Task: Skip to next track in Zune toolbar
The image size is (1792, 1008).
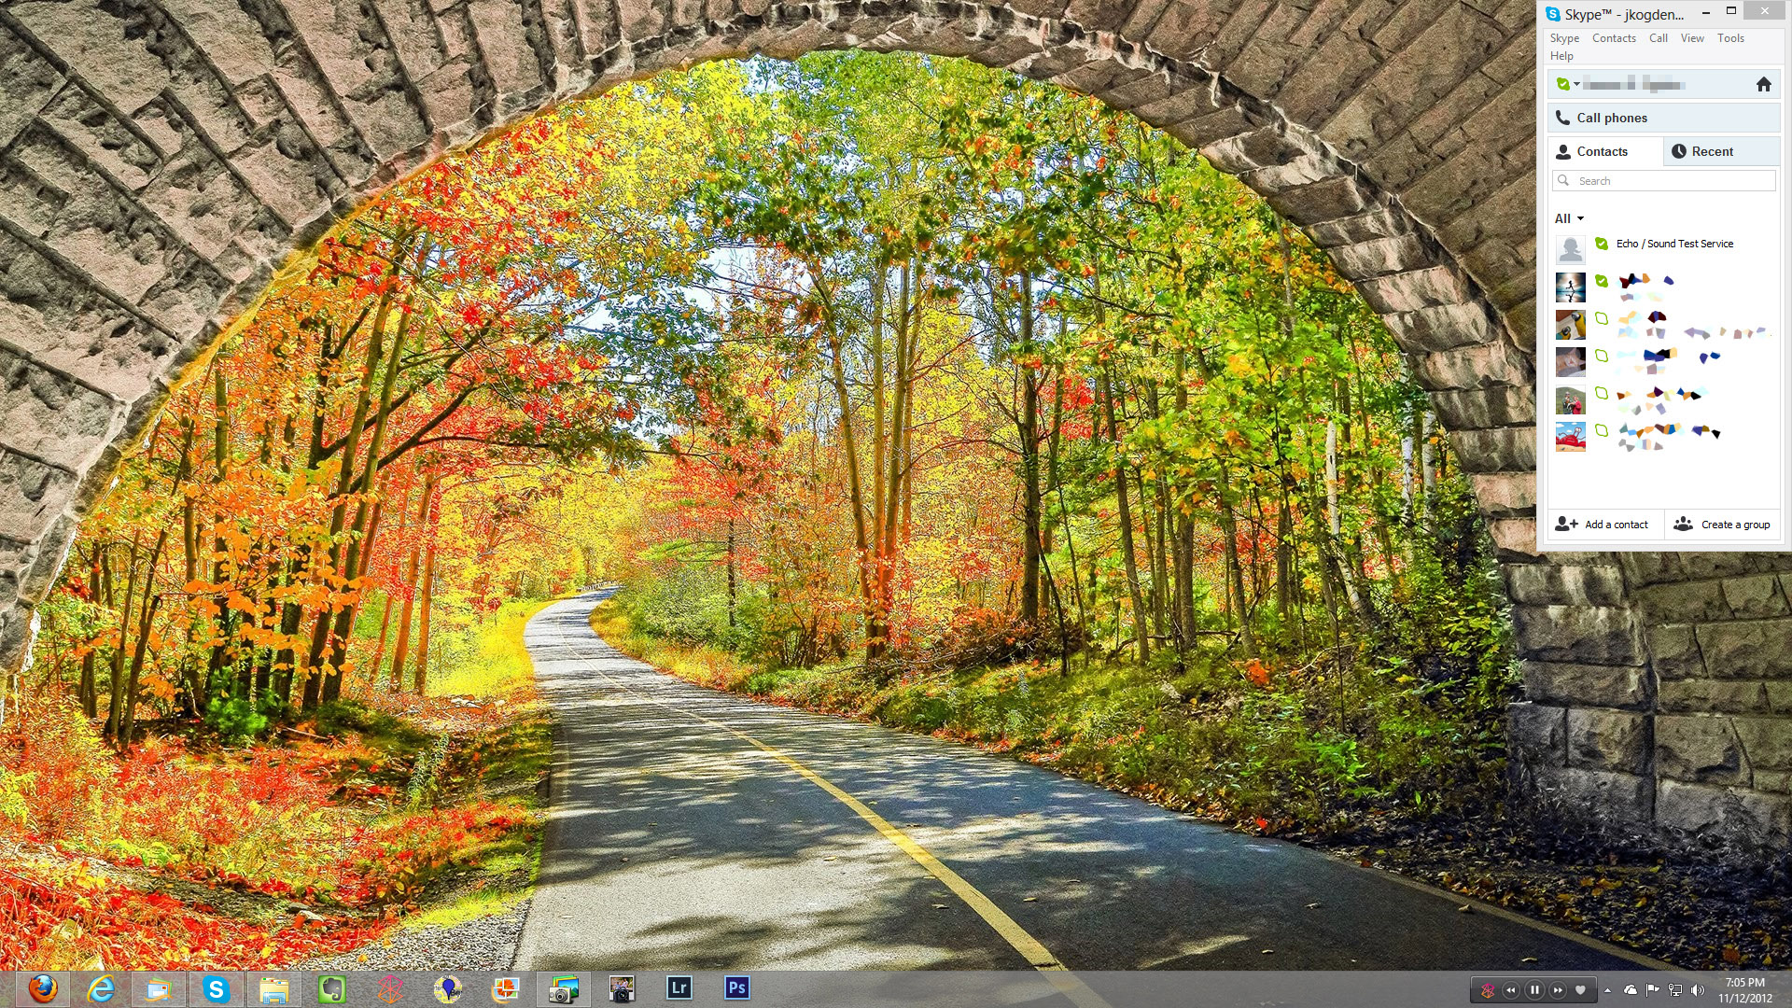Action: (1557, 990)
